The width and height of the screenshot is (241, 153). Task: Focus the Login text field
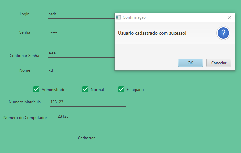[x=80, y=14]
